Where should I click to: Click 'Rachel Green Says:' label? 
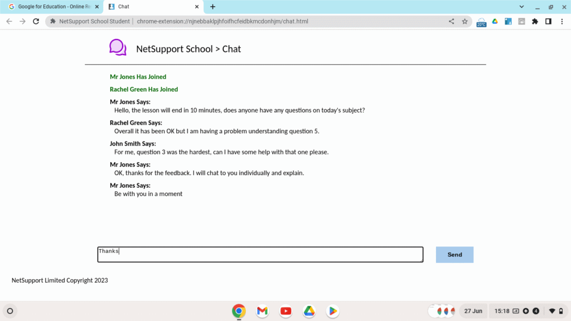[x=136, y=123]
